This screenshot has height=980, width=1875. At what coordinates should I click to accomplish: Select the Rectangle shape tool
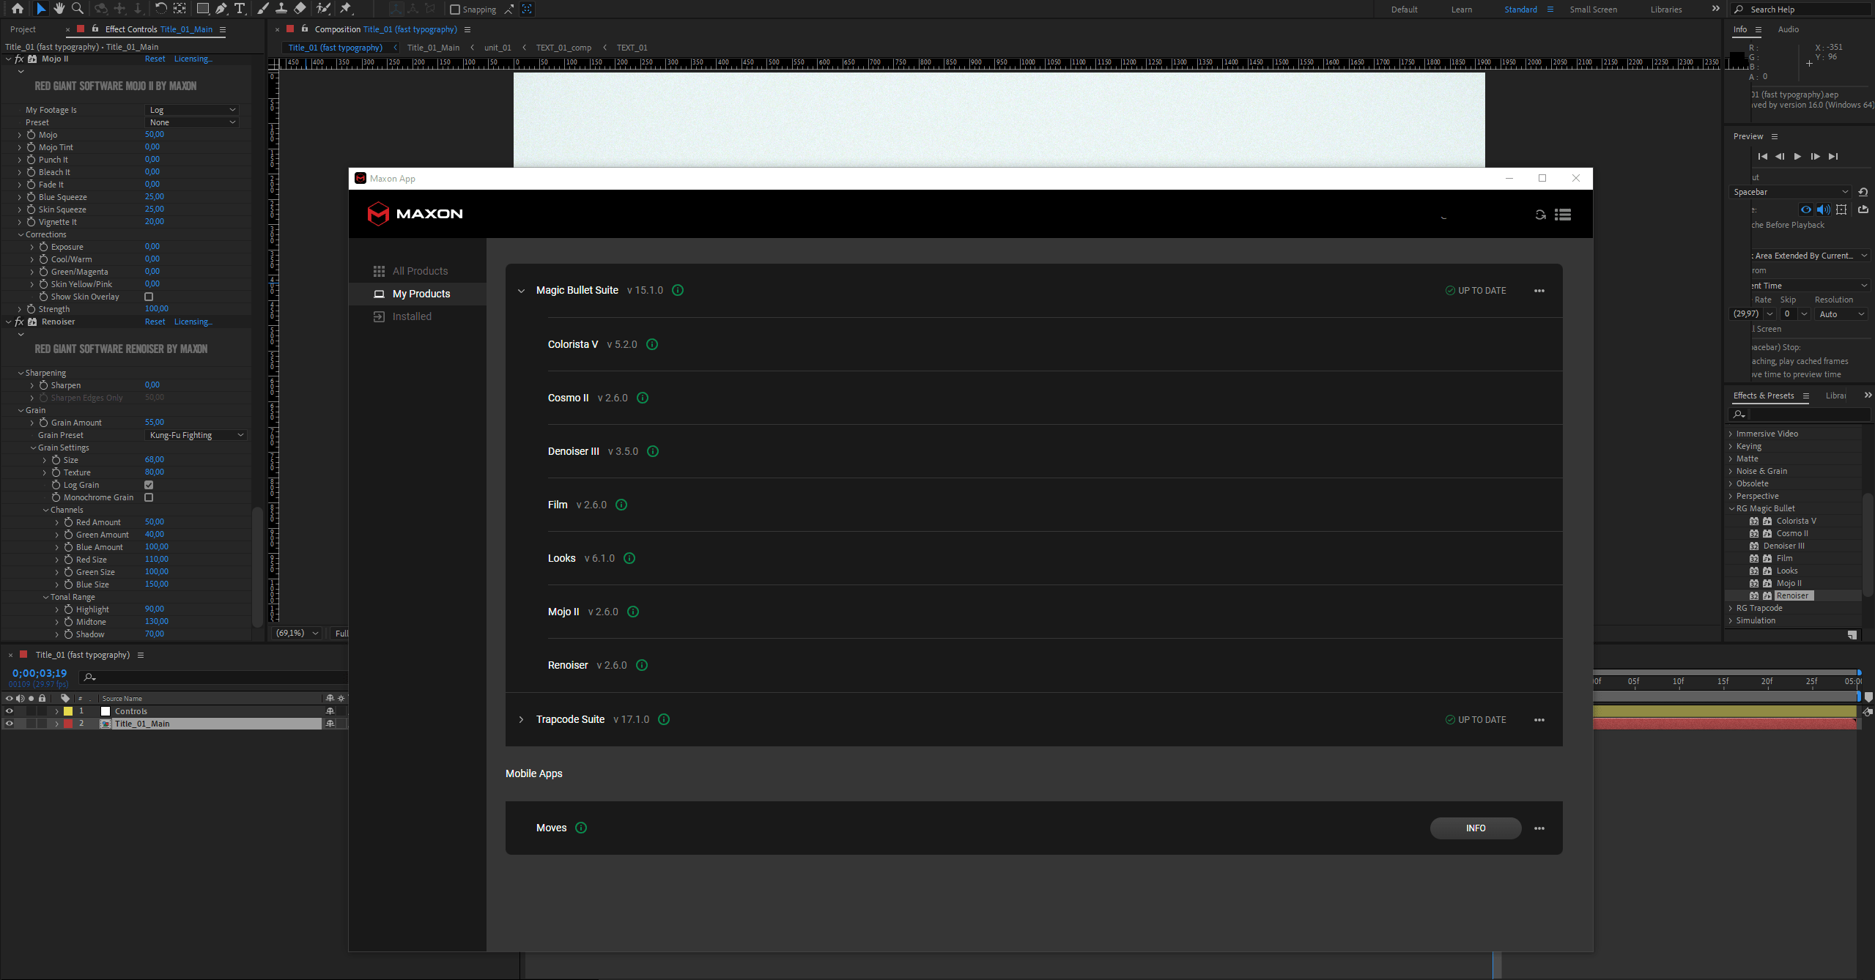203,9
